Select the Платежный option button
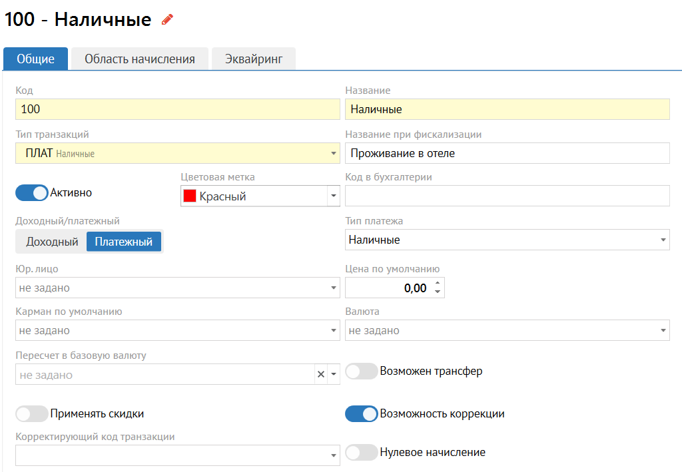682x472 pixels. tap(123, 242)
